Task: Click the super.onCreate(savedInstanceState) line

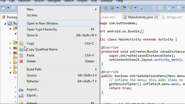Action: pos(142,56)
